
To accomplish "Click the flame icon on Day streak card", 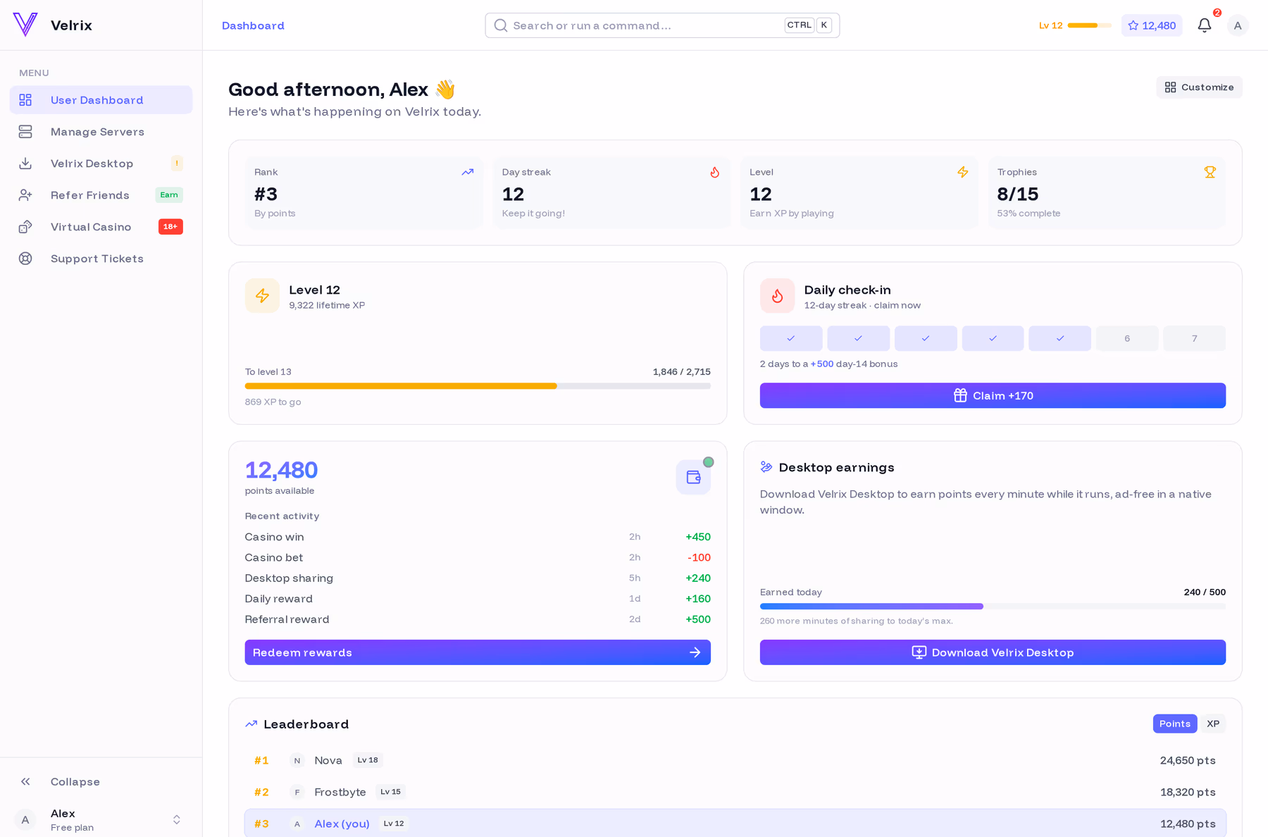I will pos(714,172).
